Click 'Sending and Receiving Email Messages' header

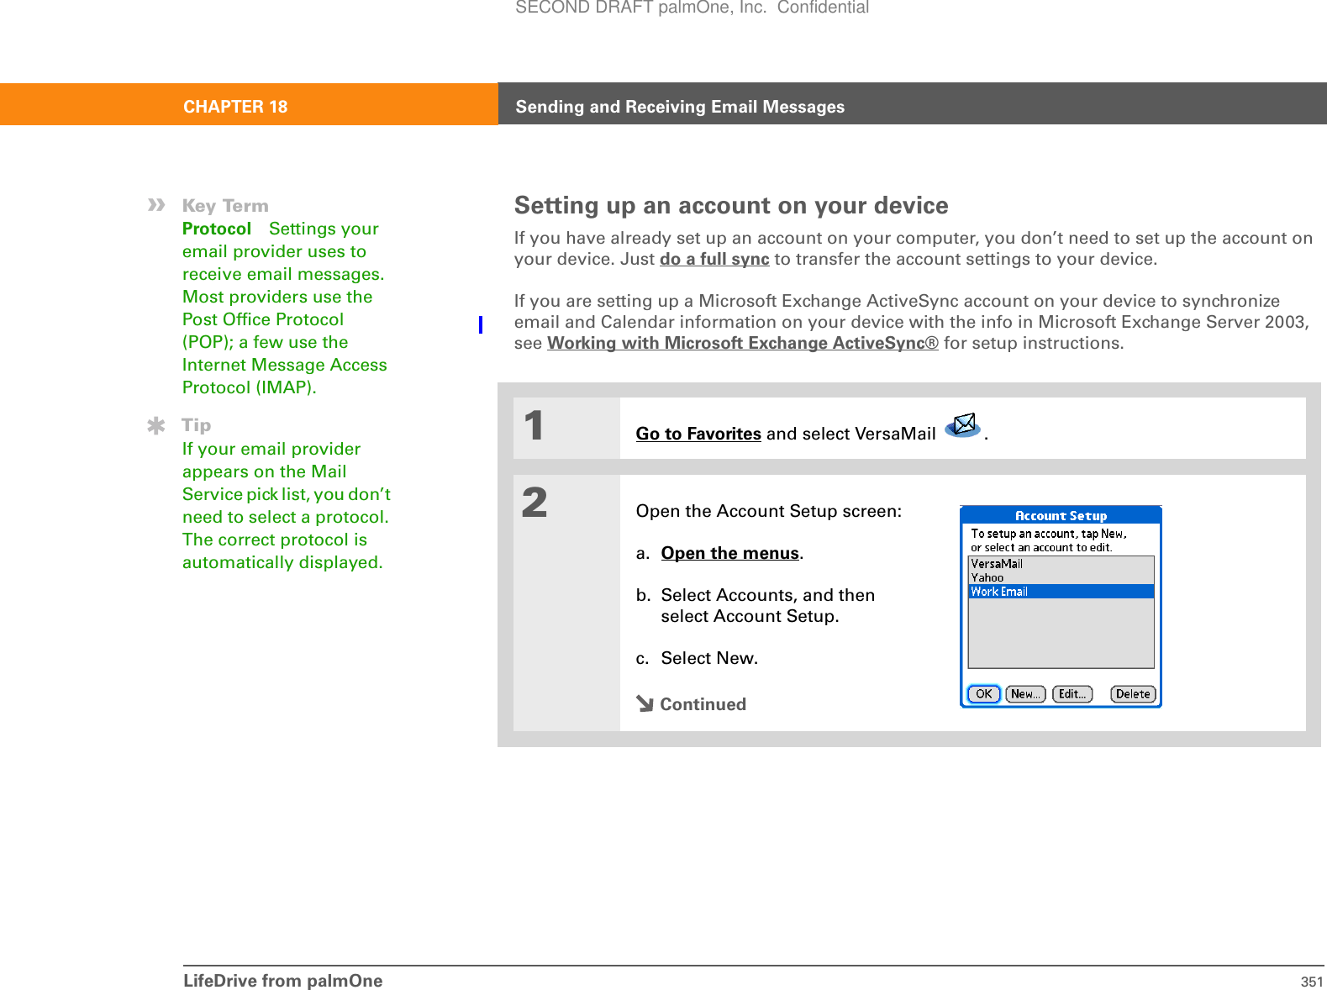[x=680, y=107]
